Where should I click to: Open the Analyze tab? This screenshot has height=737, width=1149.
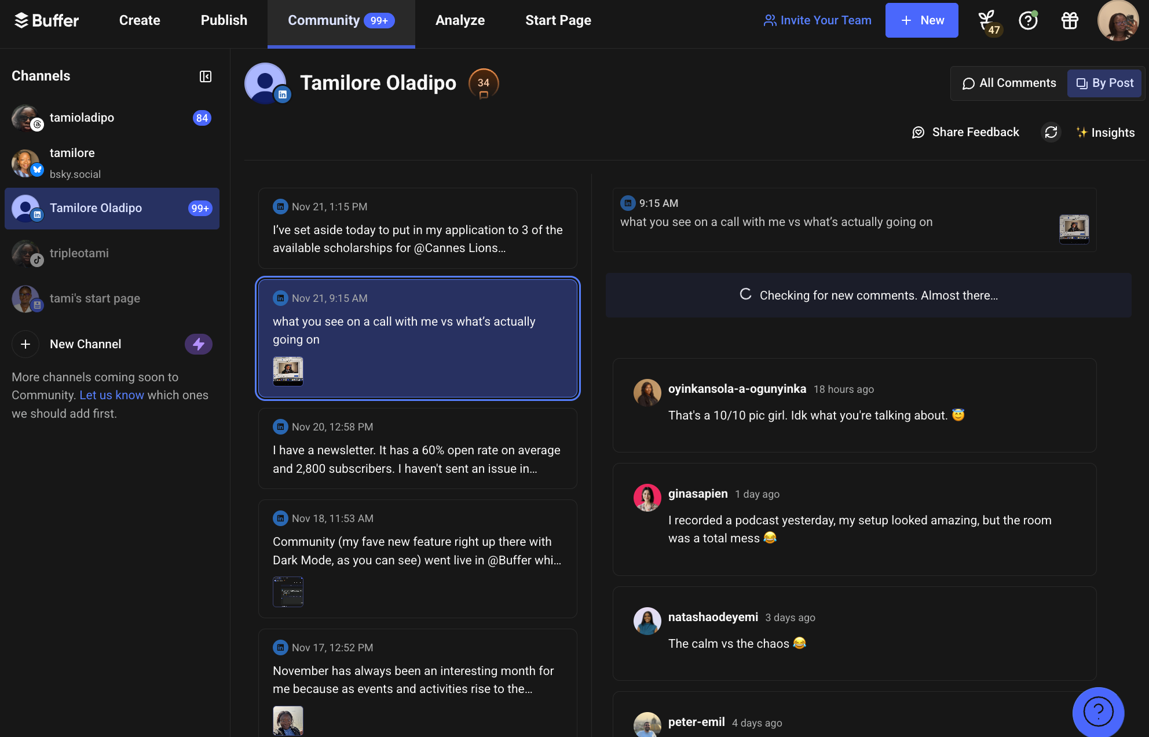pyautogui.click(x=460, y=20)
